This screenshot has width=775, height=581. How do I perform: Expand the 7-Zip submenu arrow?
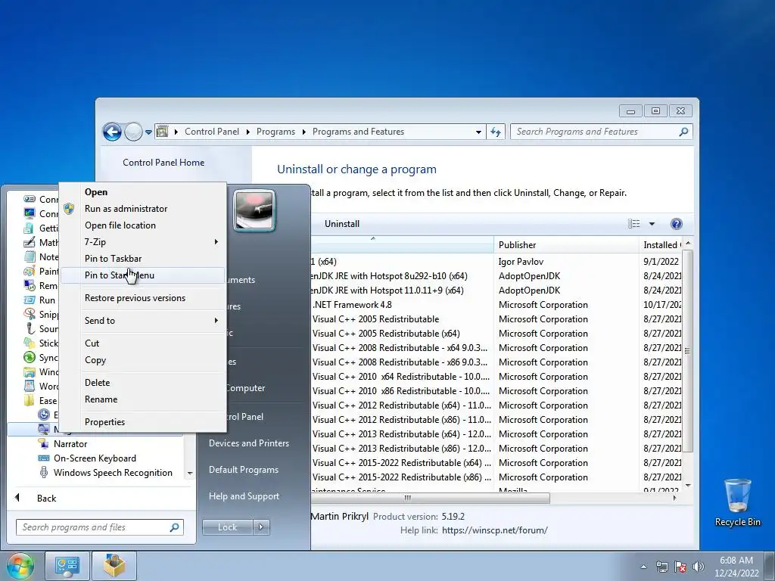216,241
